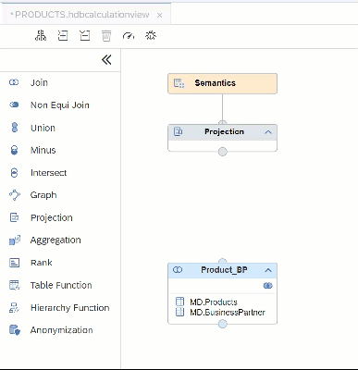Click the Projection node's bottom input connector
The height and width of the screenshot is (370, 358).
coord(222,152)
